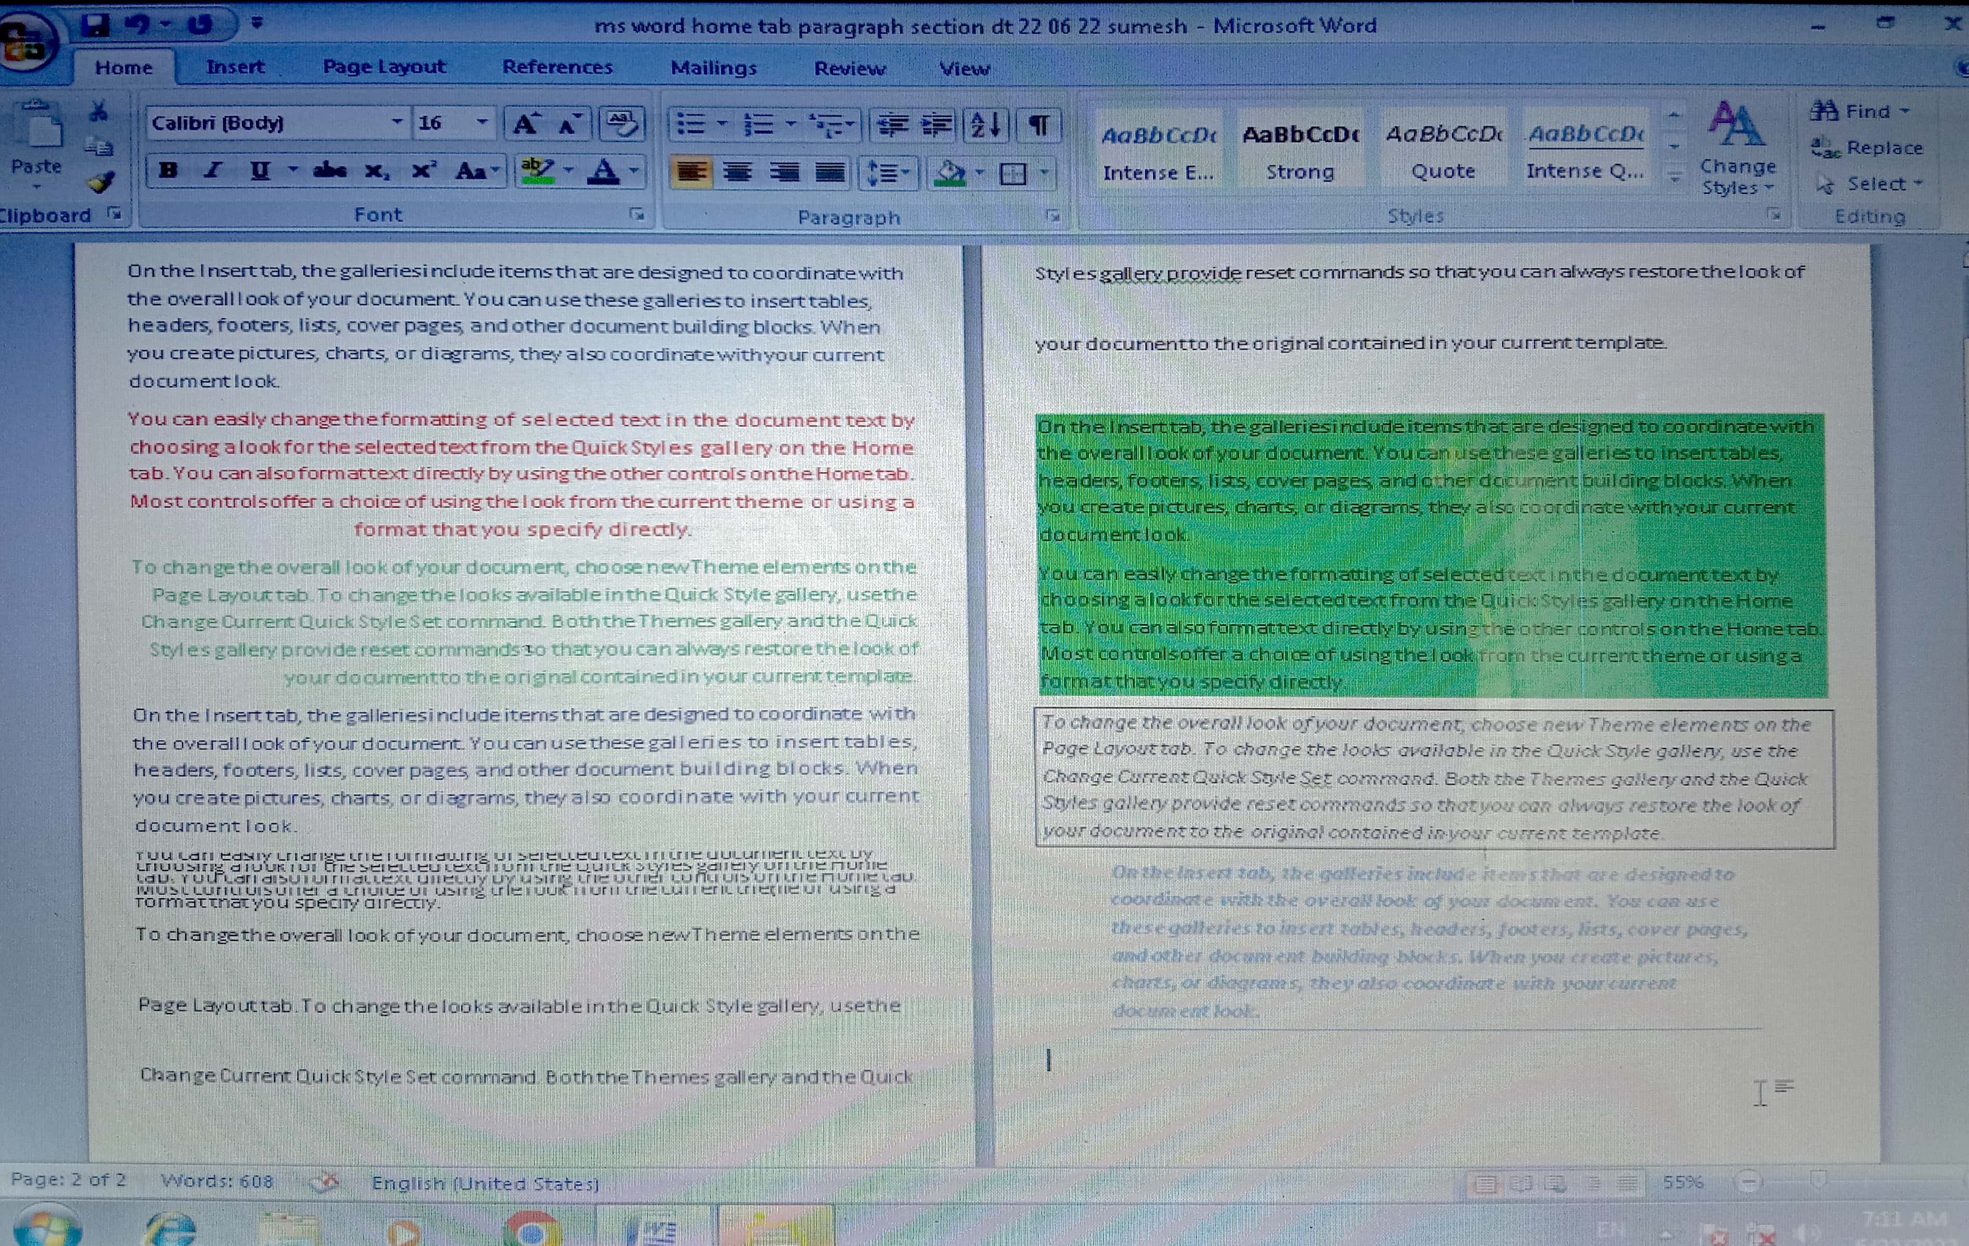The image size is (1969, 1246).
Task: Click the Format Painter brush icon
Action: pos(100,182)
